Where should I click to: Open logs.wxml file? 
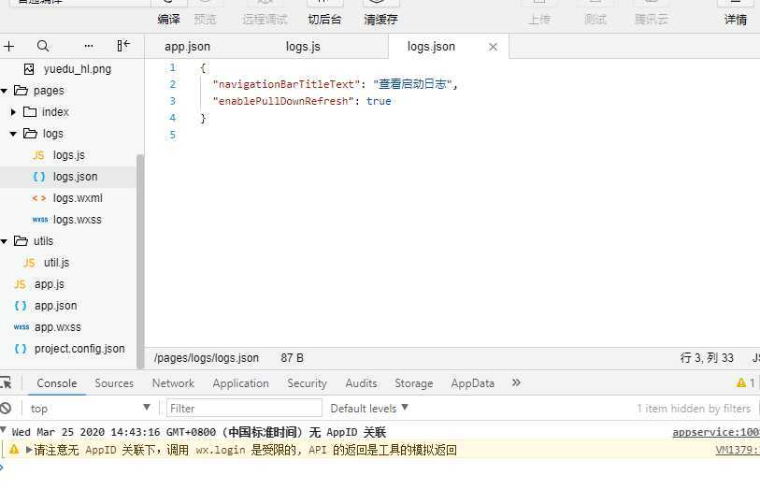(78, 198)
